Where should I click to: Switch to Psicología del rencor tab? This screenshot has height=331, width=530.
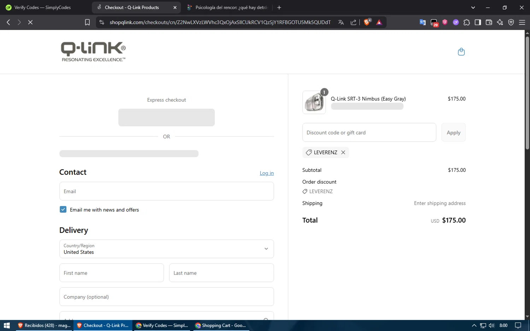pyautogui.click(x=228, y=7)
